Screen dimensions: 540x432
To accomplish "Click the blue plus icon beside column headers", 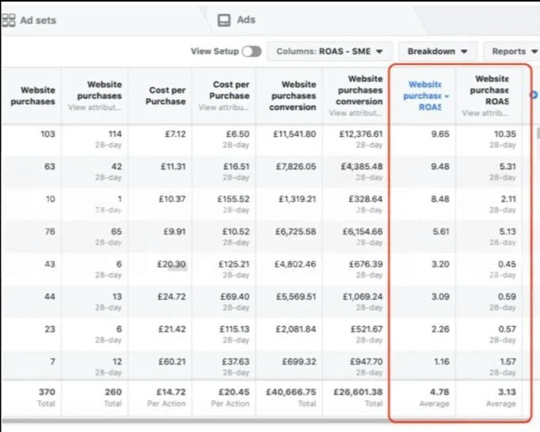I will click(534, 96).
